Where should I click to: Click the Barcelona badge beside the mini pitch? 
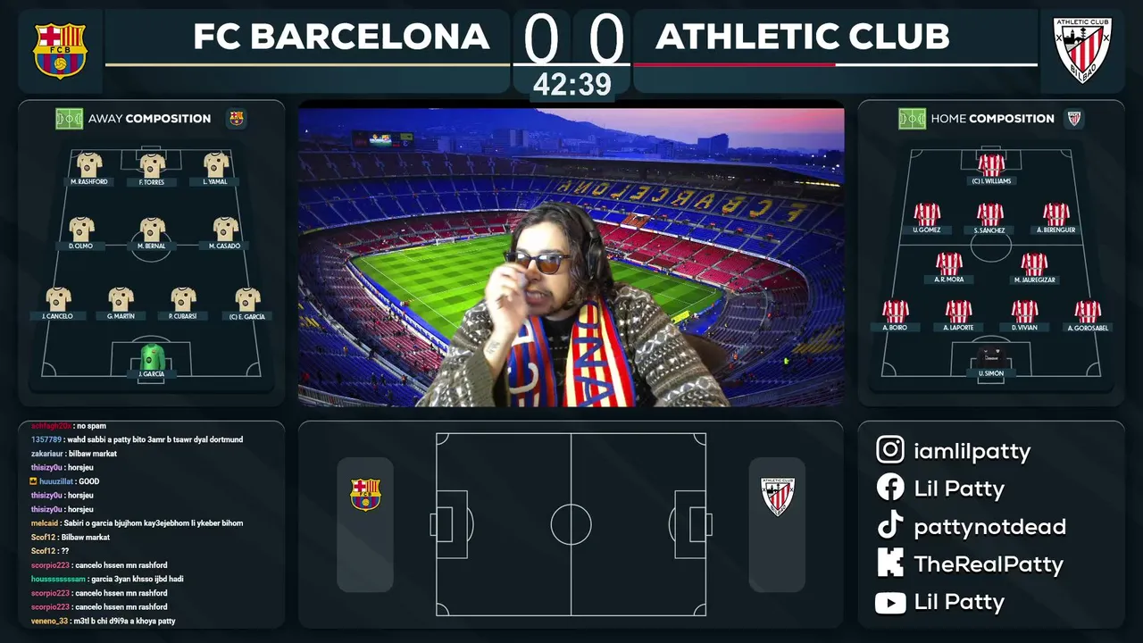point(365,494)
